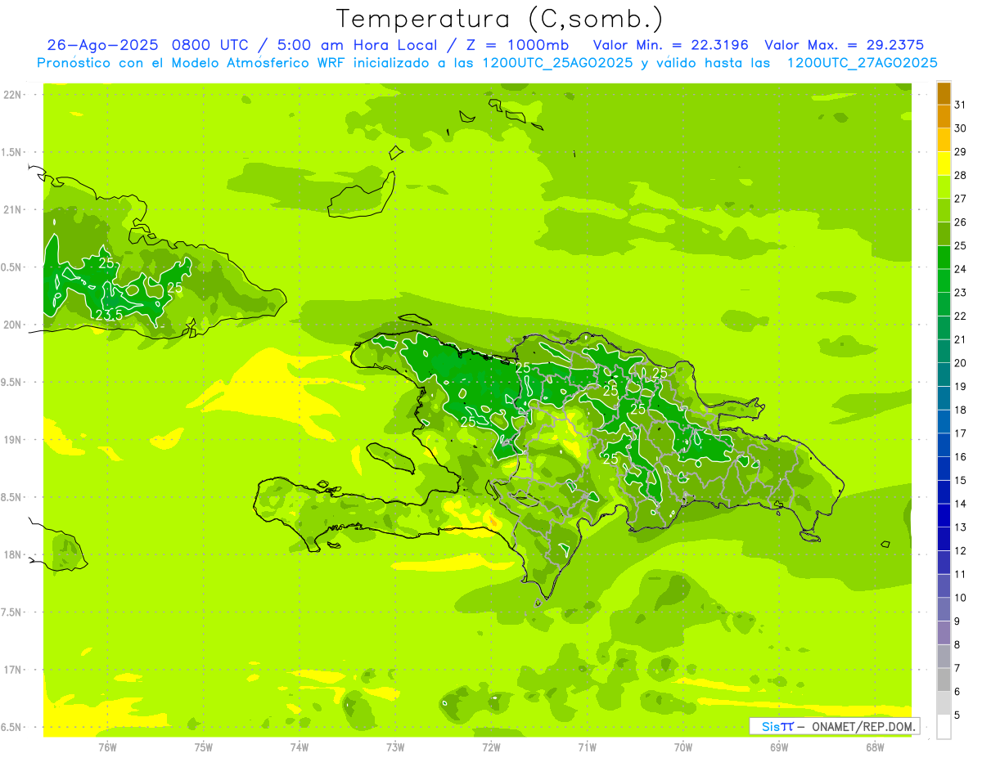This screenshot has width=982, height=758.
Task: Click the "26" colorbar label
Action: tap(960, 222)
